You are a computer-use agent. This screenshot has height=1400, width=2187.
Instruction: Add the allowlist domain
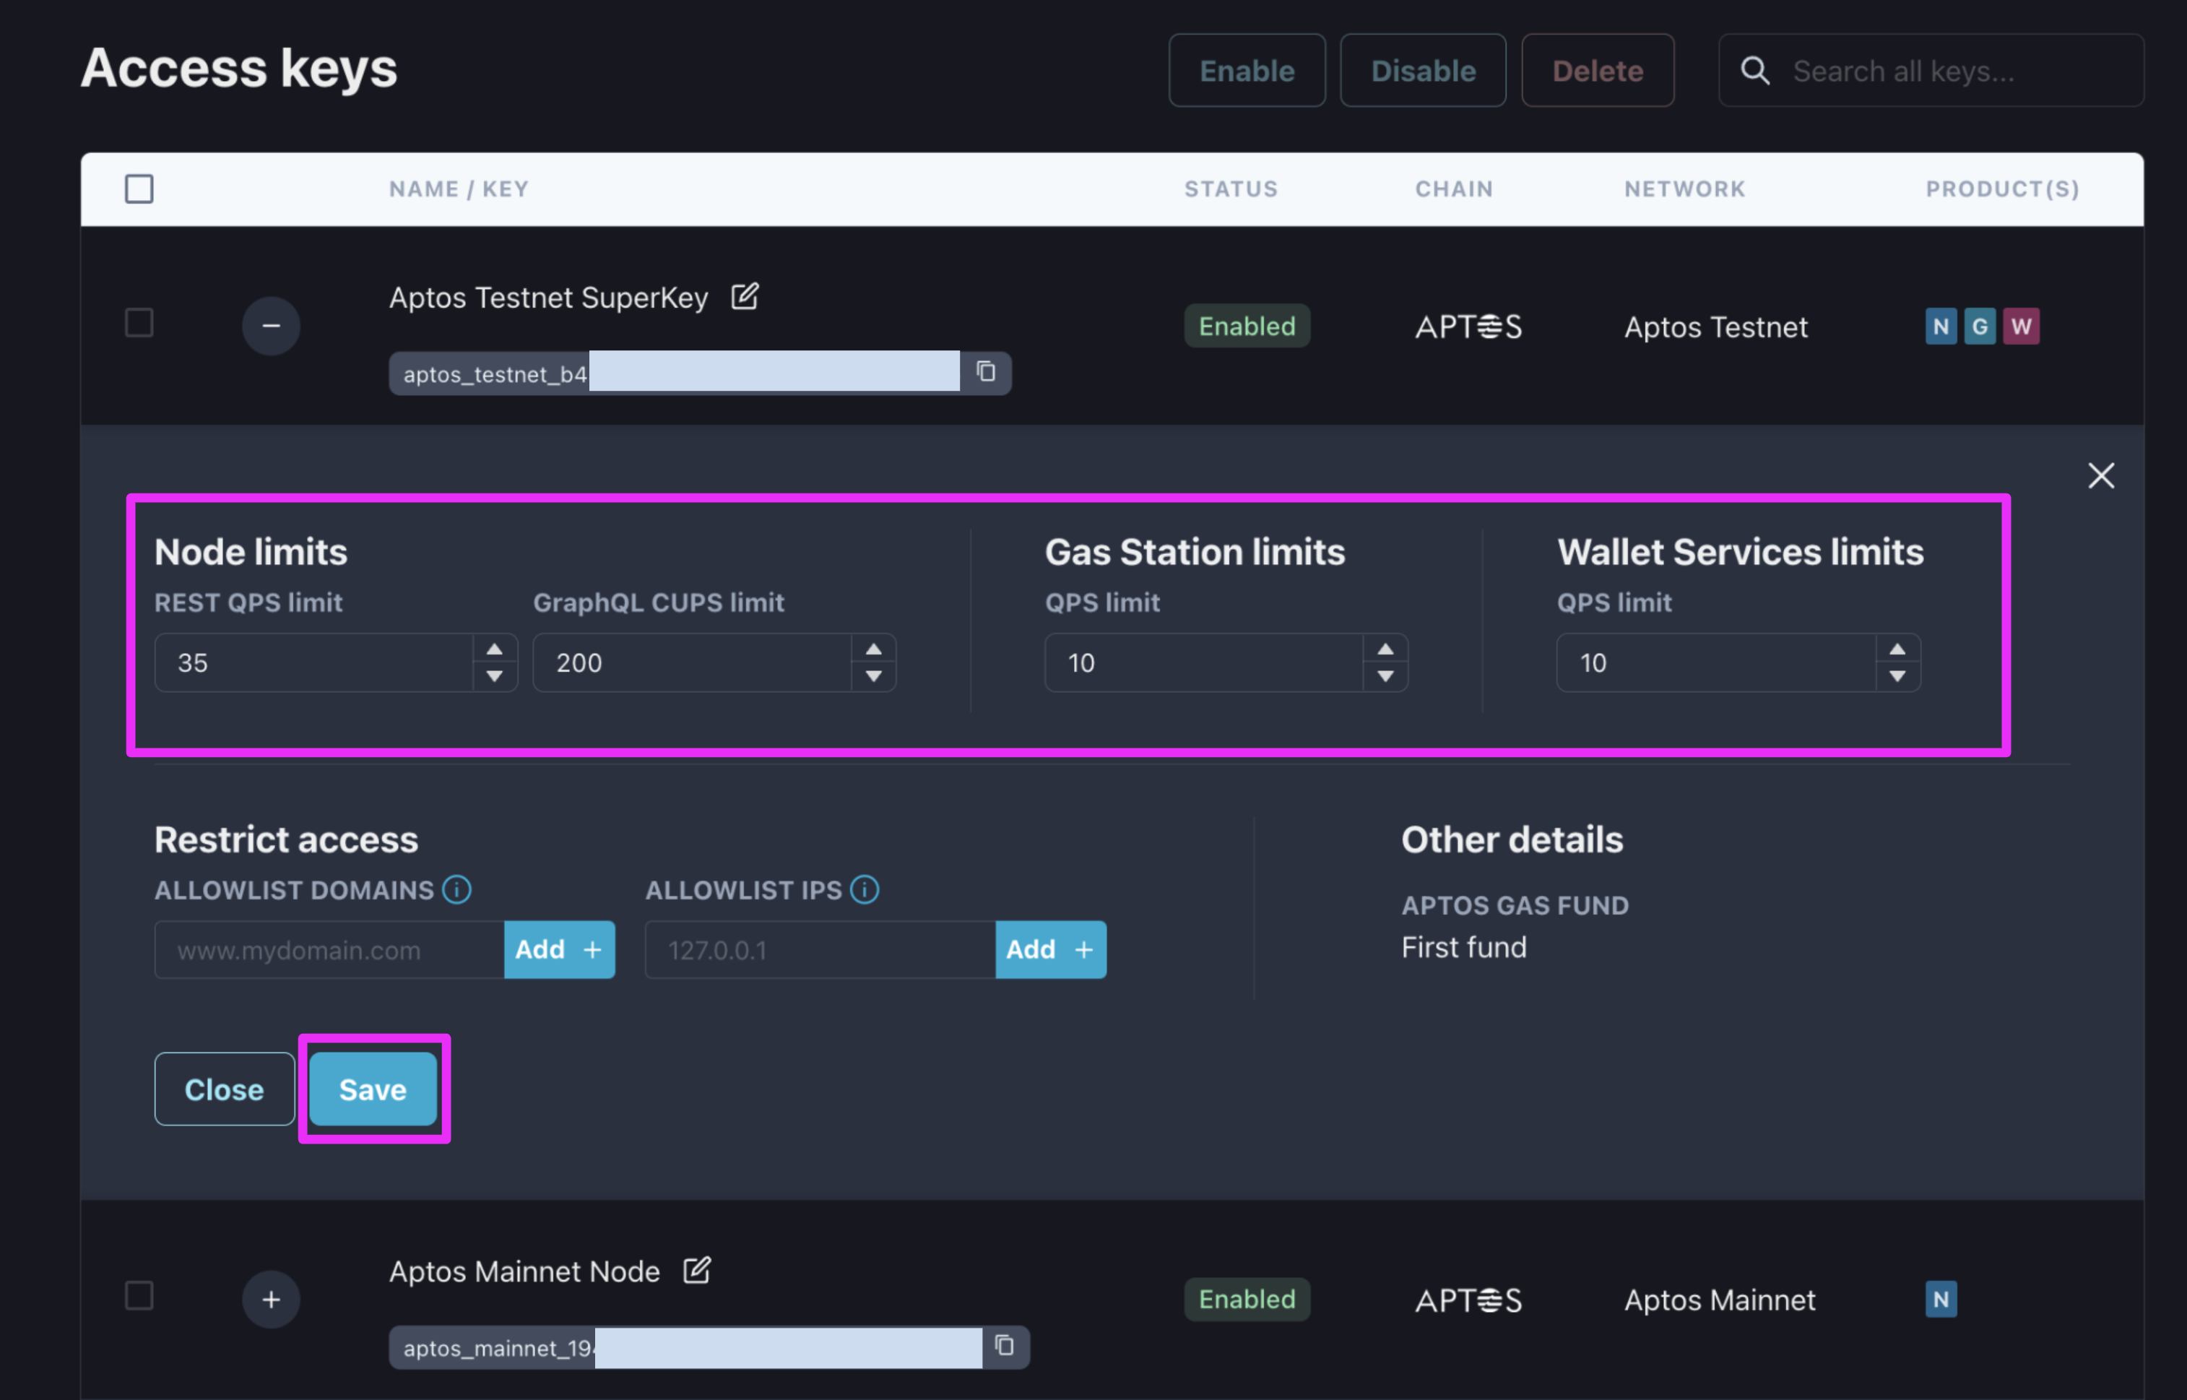coord(559,949)
